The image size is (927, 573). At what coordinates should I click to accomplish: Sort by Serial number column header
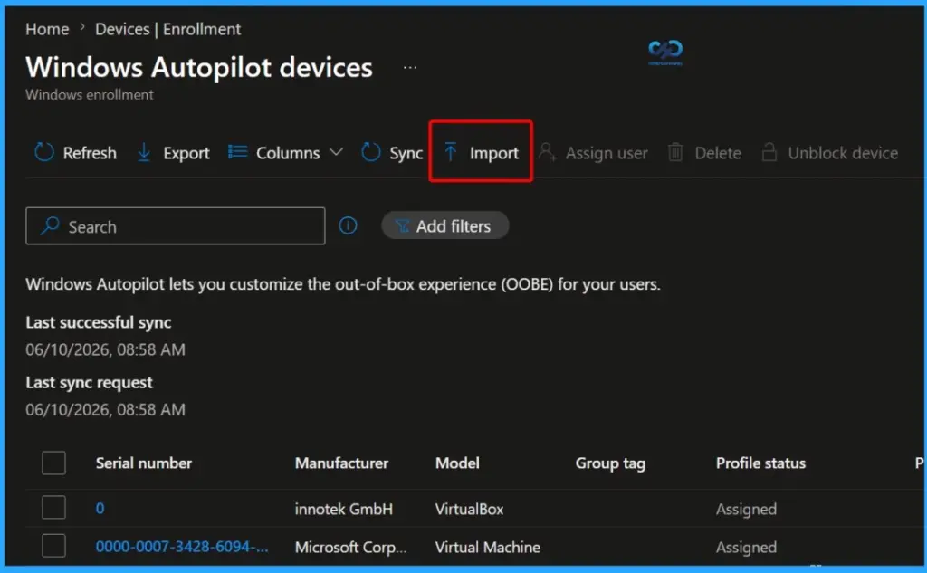[x=144, y=463]
